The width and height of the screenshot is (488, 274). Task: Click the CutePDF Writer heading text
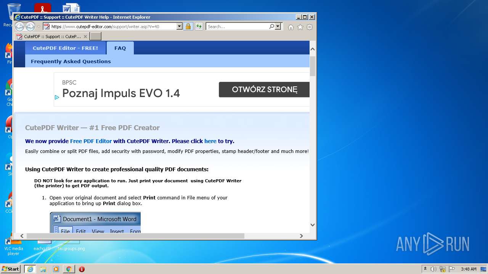tap(92, 128)
